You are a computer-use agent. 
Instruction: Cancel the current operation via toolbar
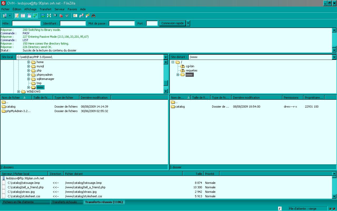click(55, 16)
